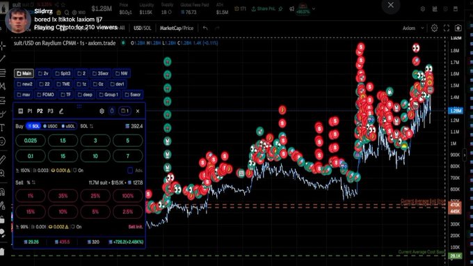The image size is (473, 266).
Task: Switch to preset P1
Action: tap(30, 111)
